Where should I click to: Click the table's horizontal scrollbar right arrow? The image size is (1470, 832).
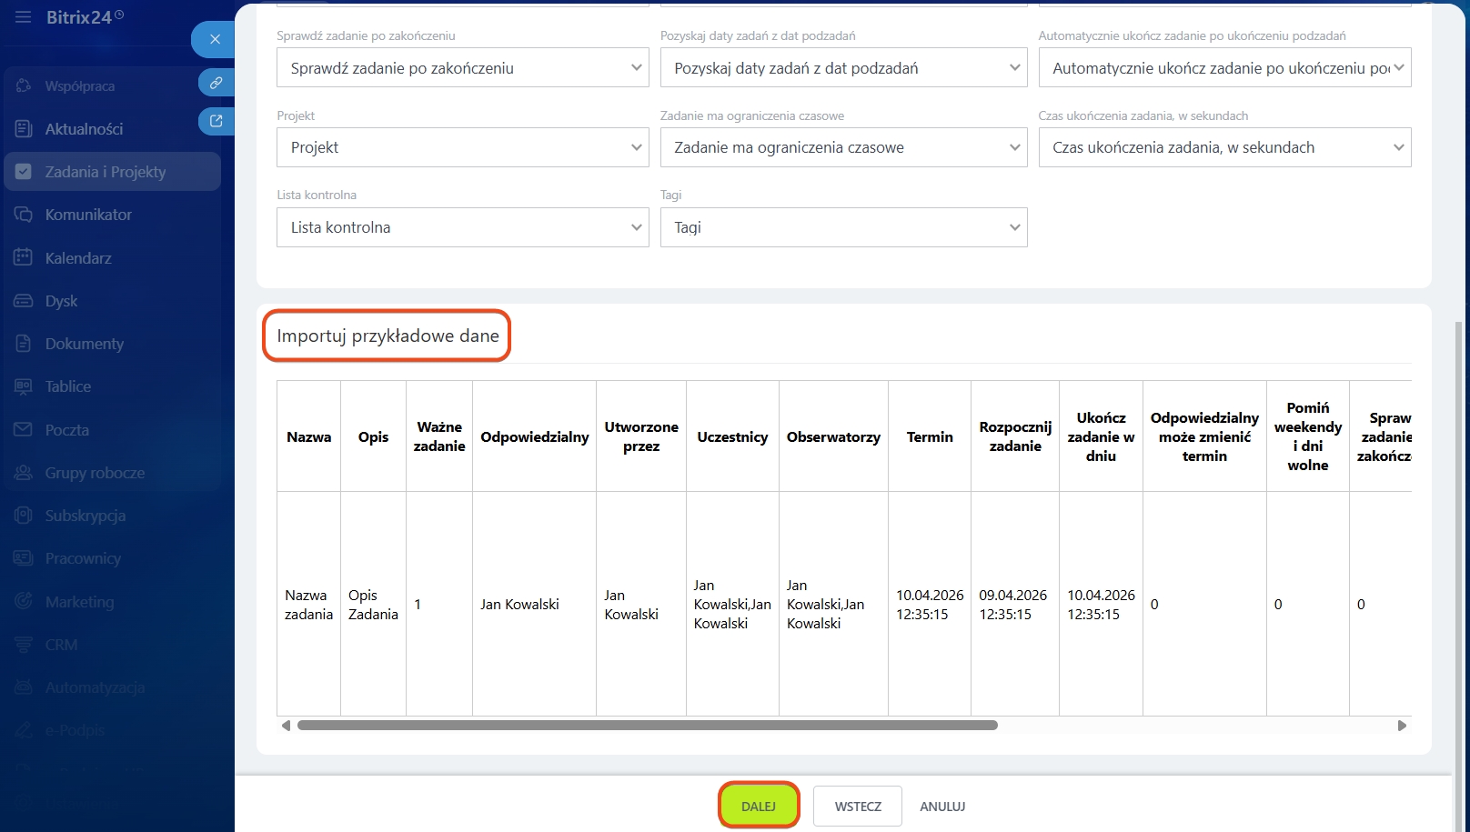tap(1402, 726)
